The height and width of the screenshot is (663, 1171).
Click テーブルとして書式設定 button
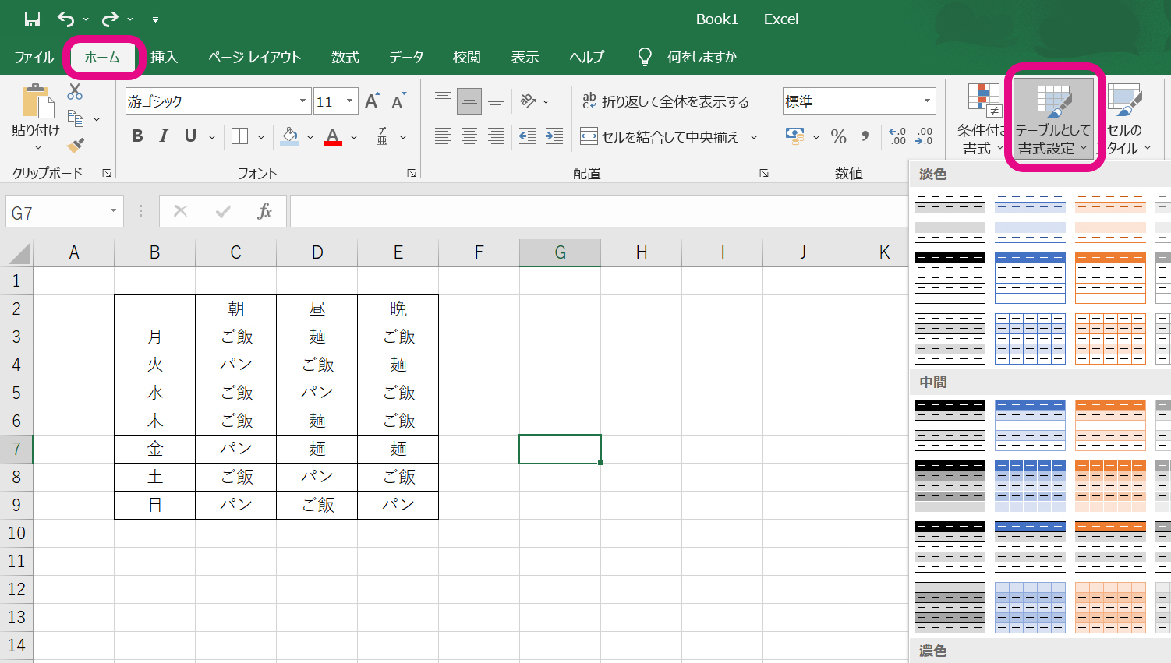click(1052, 118)
